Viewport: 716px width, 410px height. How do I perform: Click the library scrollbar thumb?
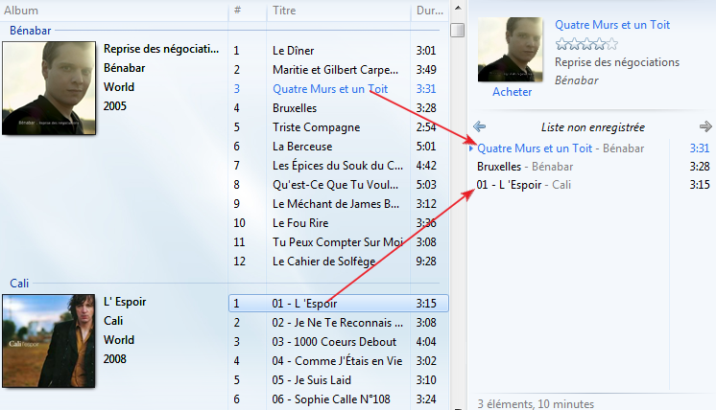457,30
